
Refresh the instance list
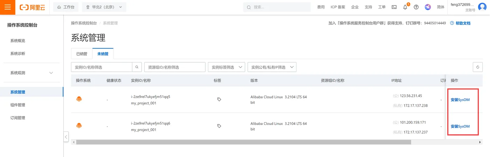(x=478, y=67)
